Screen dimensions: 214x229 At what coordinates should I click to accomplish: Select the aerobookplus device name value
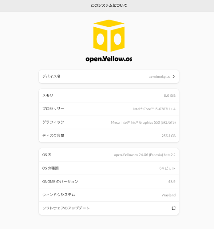click(159, 77)
